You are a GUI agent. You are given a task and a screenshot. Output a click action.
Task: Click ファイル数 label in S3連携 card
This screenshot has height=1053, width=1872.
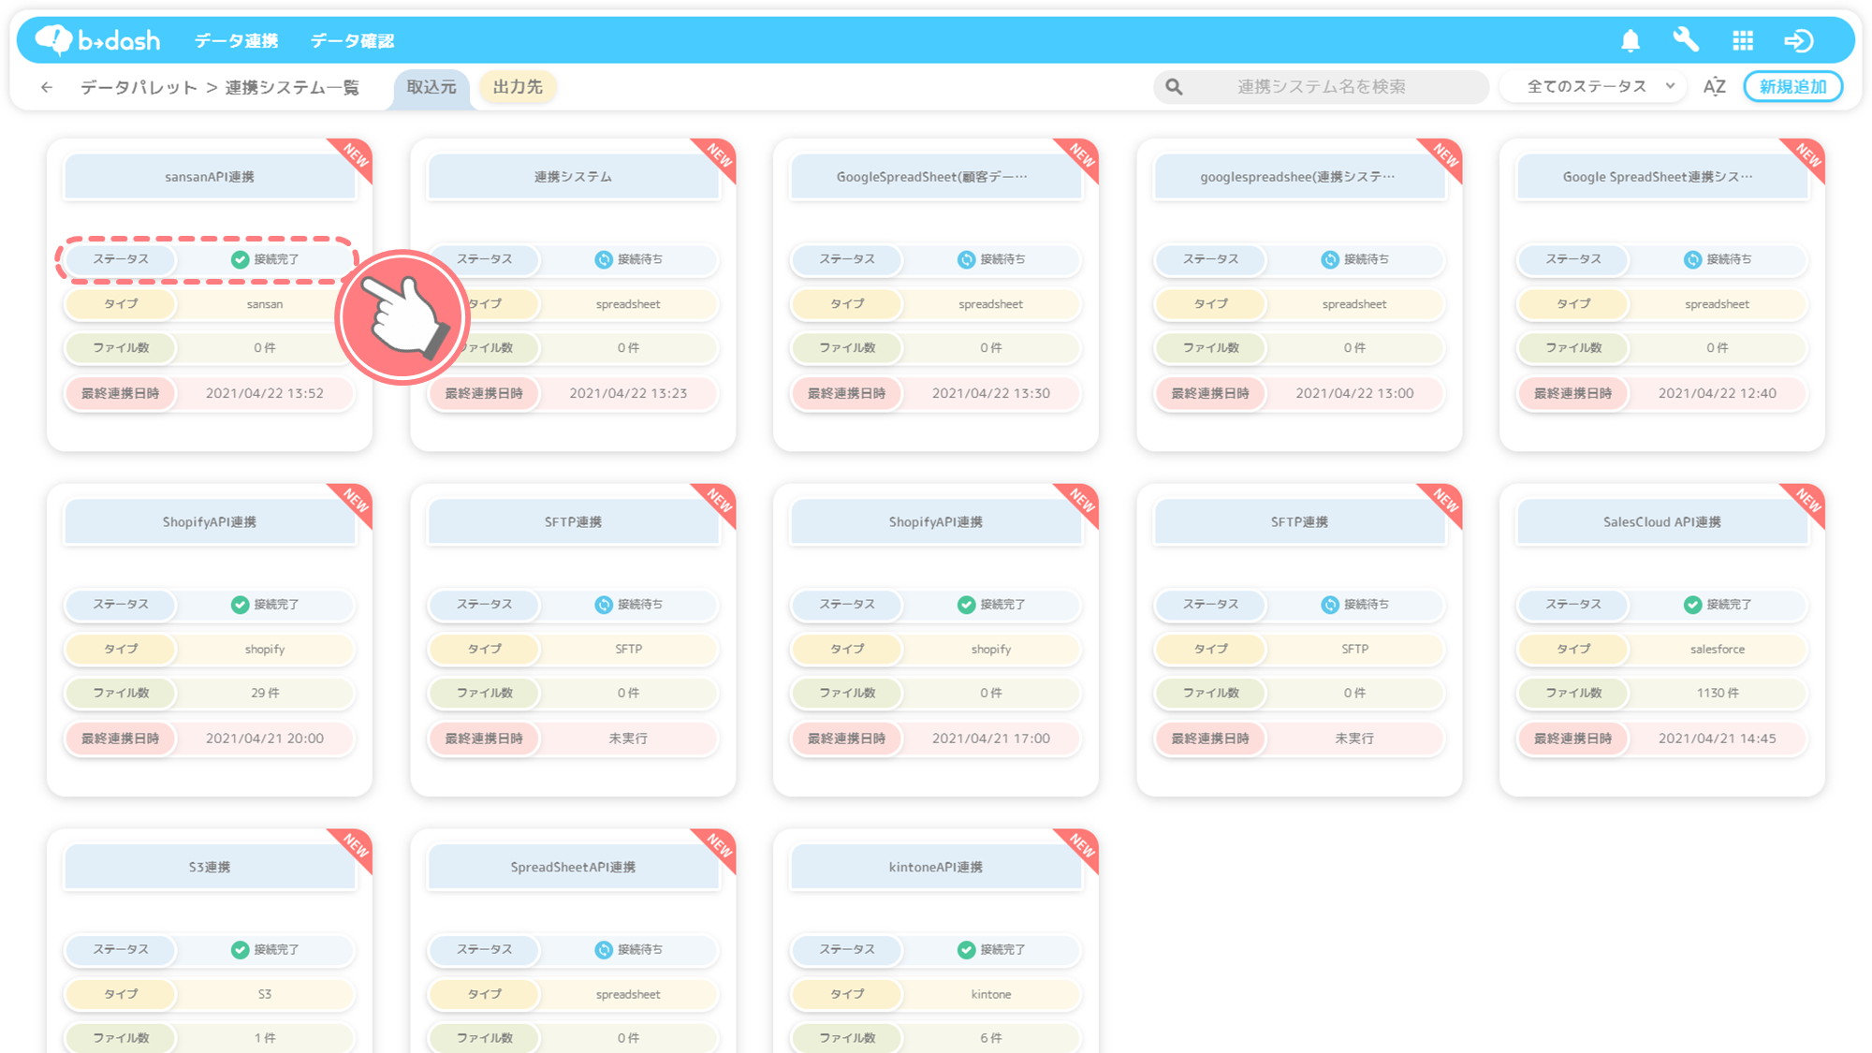pos(121,1039)
